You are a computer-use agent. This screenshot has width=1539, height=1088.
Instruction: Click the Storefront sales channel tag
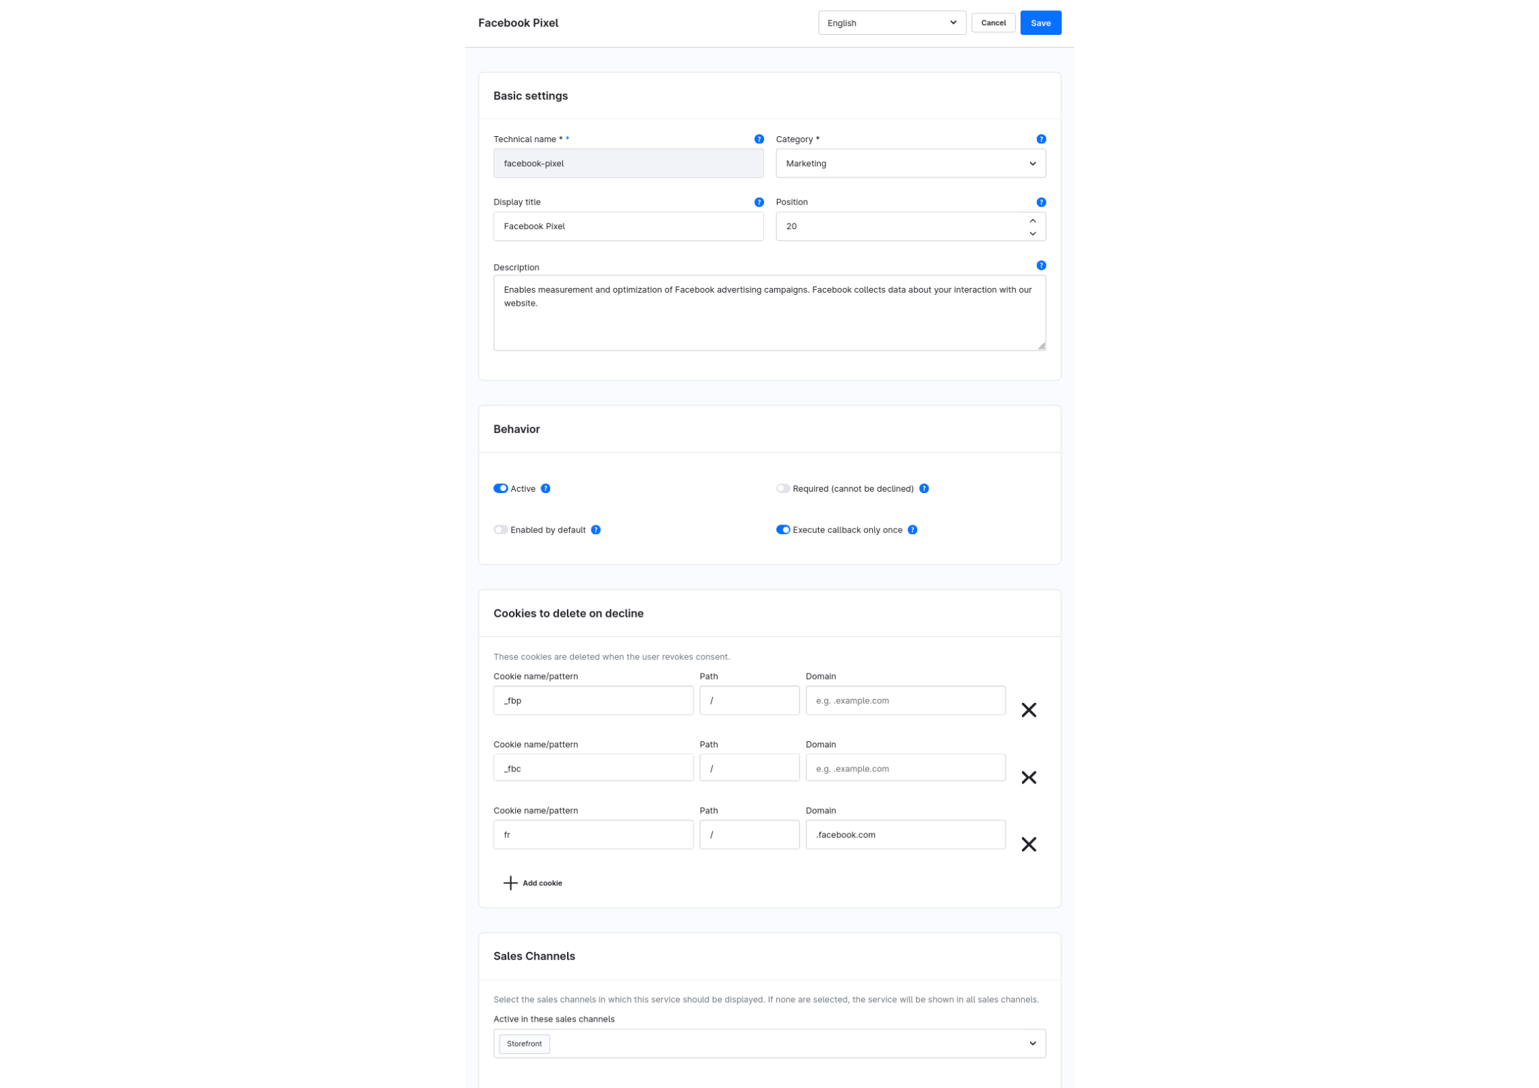tap(524, 1044)
